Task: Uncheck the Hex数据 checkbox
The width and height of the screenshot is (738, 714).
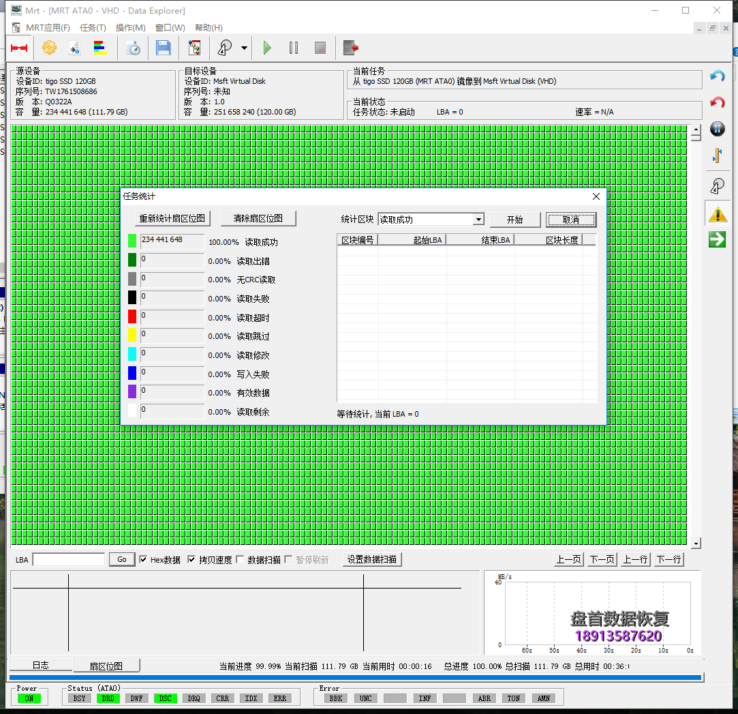Action: [144, 560]
